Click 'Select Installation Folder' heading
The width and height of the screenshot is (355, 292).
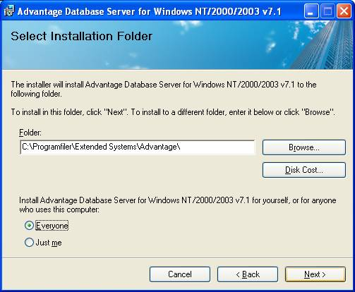82,36
